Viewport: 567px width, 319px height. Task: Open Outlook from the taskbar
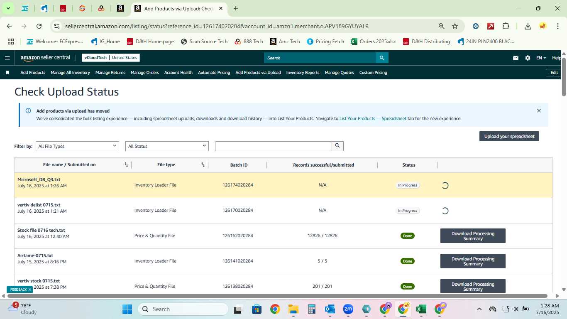330,309
